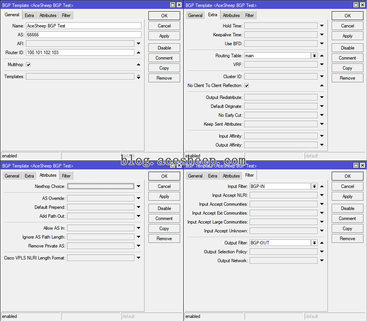The image size is (367, 321).
Task: Open Filter tab in the Router ID window
Action: pos(66,15)
